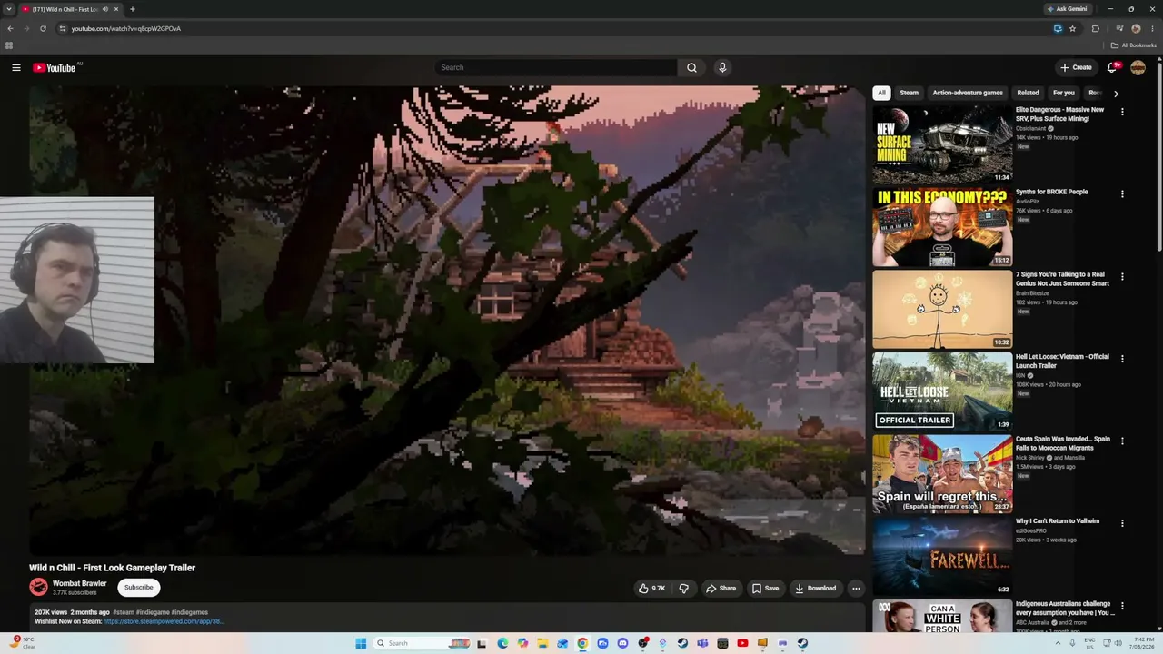Open Microsoft Teams from the taskbar
The height and width of the screenshot is (654, 1163).
tap(702, 643)
